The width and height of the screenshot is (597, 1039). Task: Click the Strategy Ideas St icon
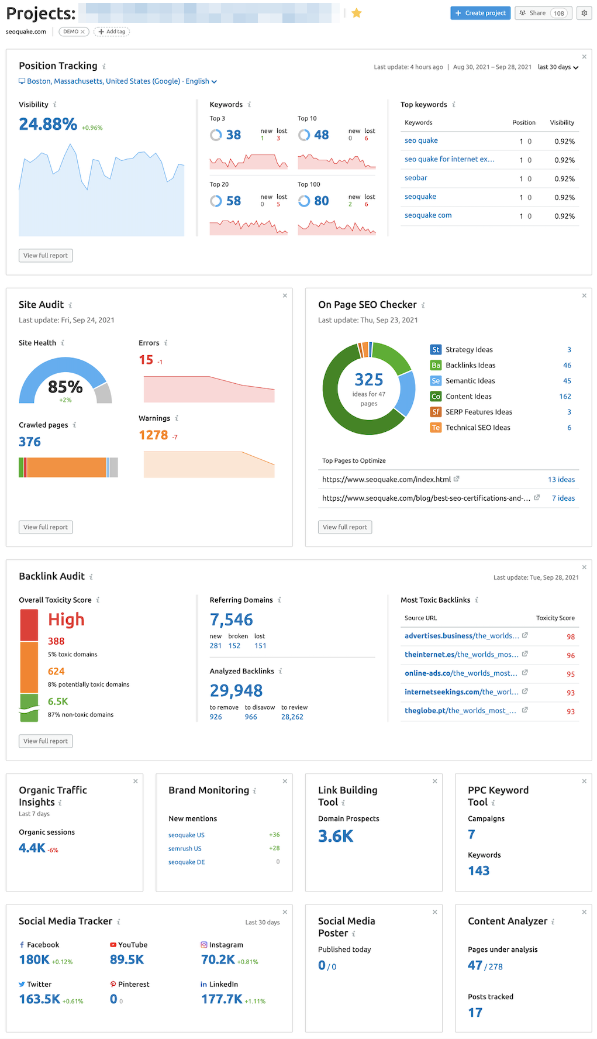pyautogui.click(x=436, y=350)
